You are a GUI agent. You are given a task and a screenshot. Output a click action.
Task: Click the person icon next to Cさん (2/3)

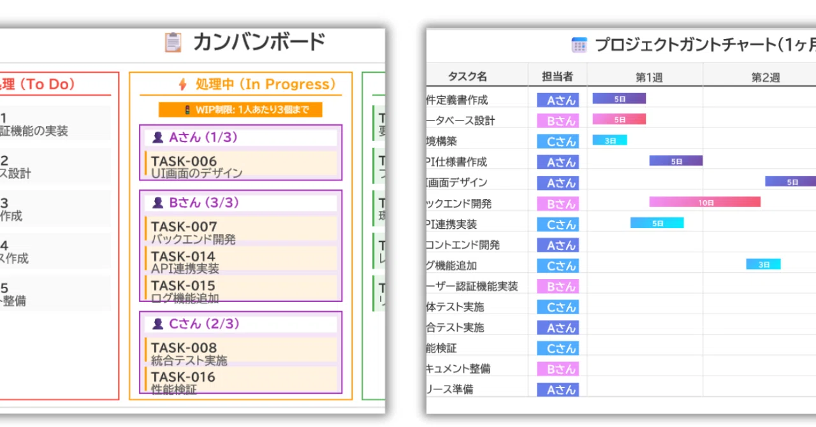click(x=157, y=324)
